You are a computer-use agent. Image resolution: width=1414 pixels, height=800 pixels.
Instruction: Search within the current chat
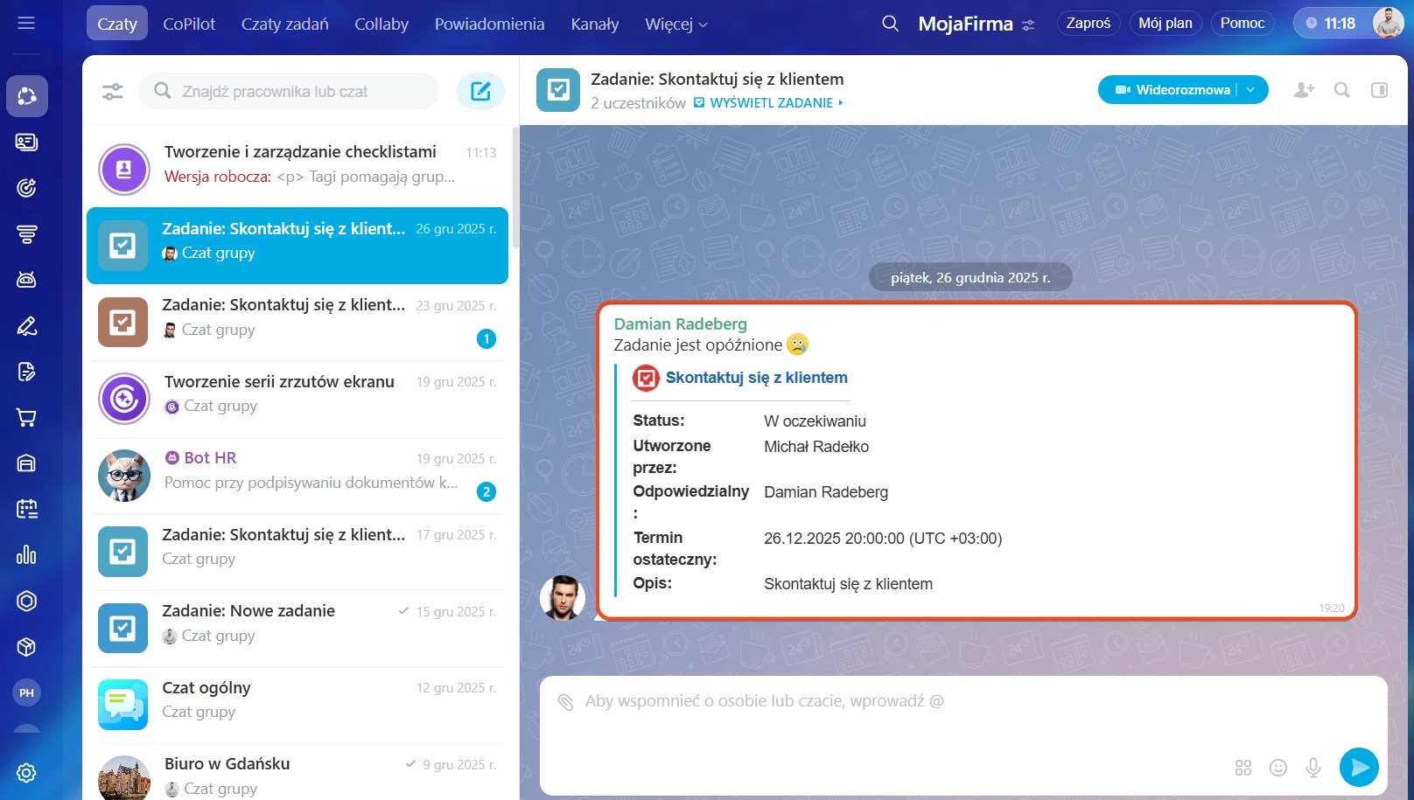tap(1341, 90)
